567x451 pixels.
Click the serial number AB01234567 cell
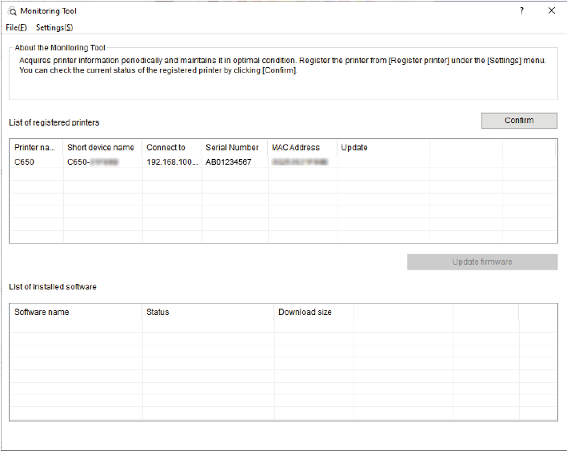(228, 162)
